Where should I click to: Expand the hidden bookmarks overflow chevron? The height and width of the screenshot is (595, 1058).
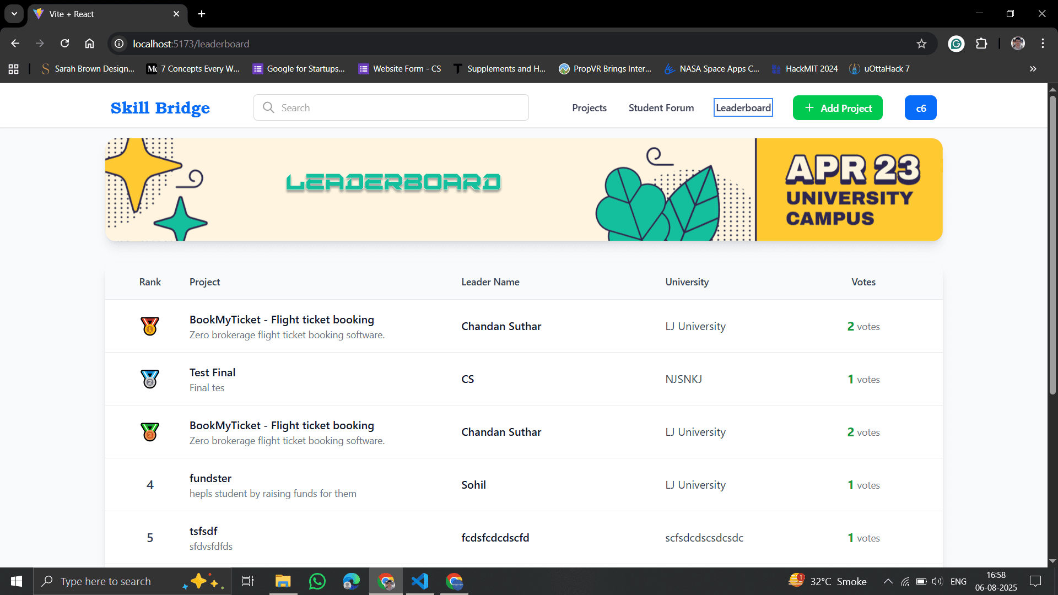click(x=1033, y=69)
